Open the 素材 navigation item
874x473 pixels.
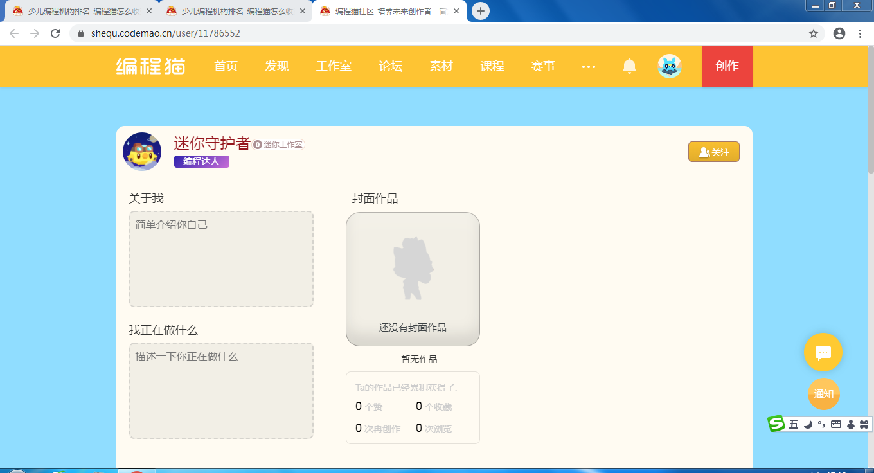coord(441,66)
